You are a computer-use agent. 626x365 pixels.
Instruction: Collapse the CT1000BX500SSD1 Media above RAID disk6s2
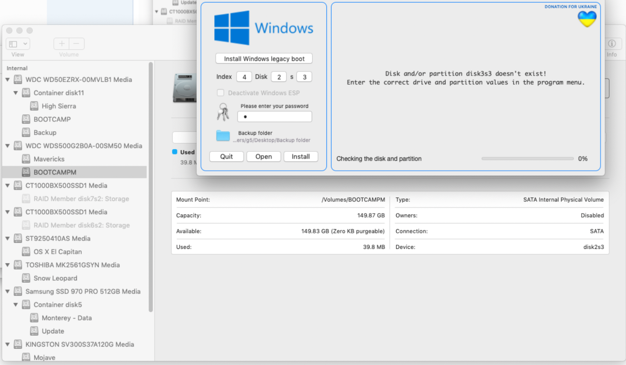click(8, 212)
